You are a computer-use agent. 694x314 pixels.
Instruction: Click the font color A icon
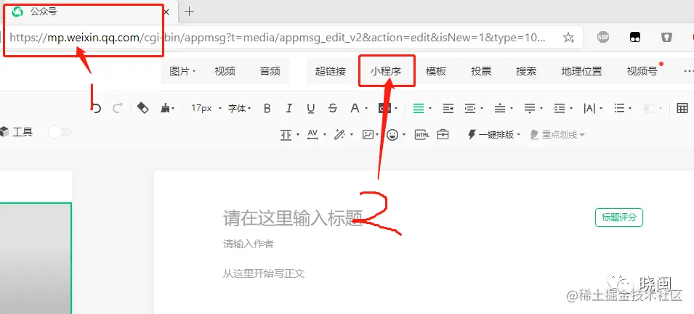coord(355,108)
